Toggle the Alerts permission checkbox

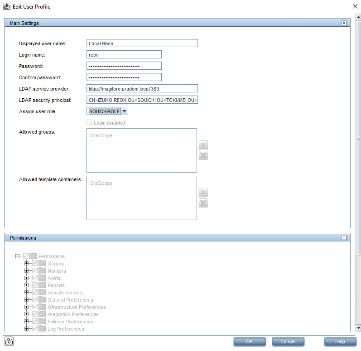(x=35, y=278)
